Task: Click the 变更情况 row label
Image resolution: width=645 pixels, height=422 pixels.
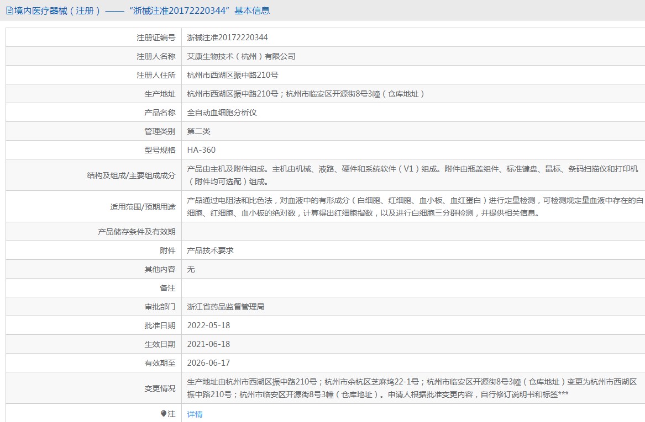Action: pyautogui.click(x=160, y=388)
